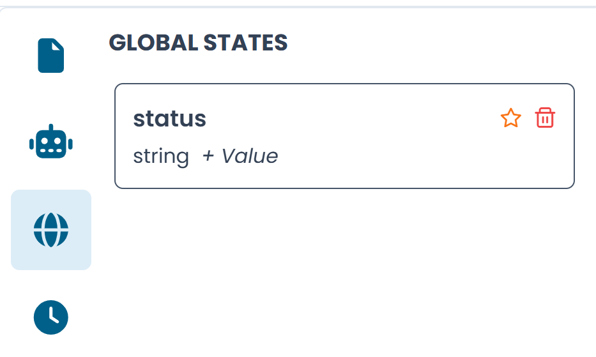This screenshot has height=357, width=596.
Task: Click the 'string' type label
Action: pyautogui.click(x=161, y=156)
